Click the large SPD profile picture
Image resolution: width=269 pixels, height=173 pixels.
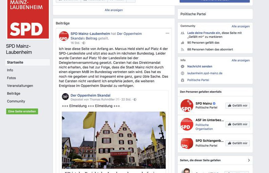(x=28, y=19)
